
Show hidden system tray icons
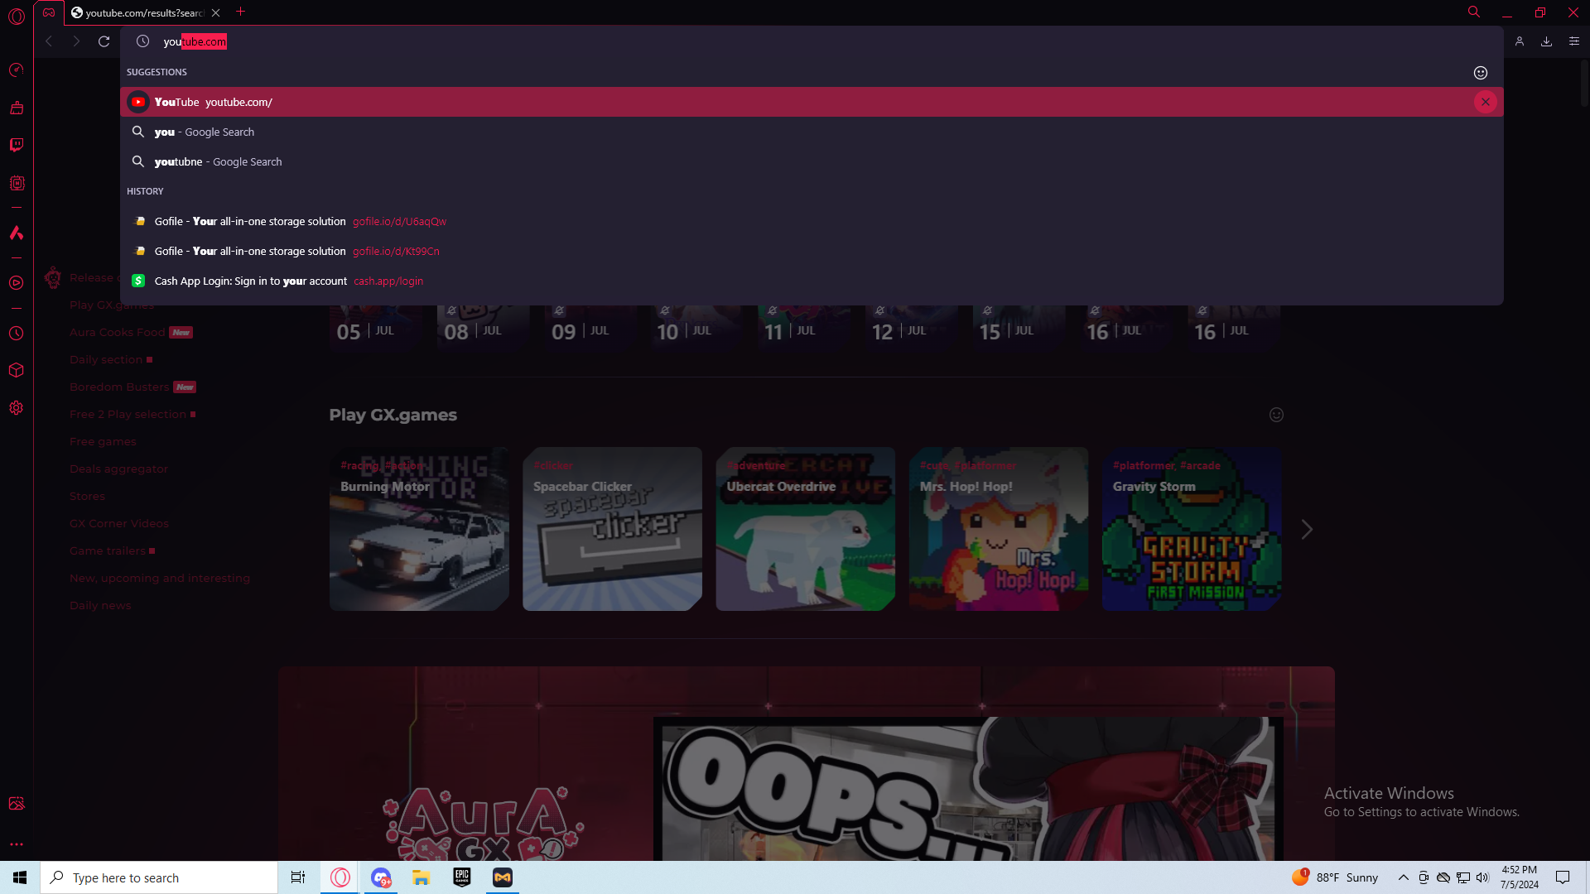click(1403, 877)
